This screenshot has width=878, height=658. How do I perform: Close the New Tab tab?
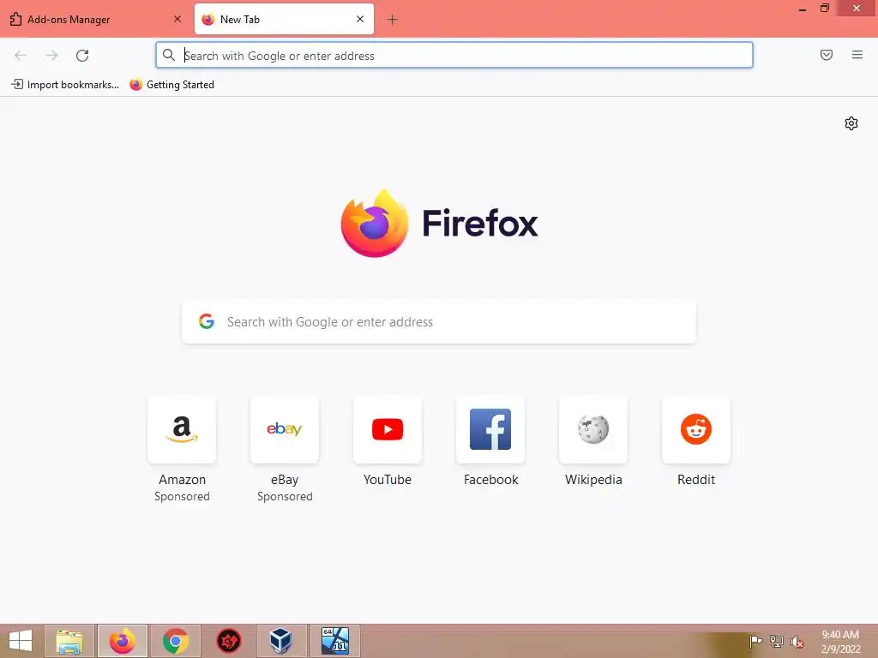[360, 19]
